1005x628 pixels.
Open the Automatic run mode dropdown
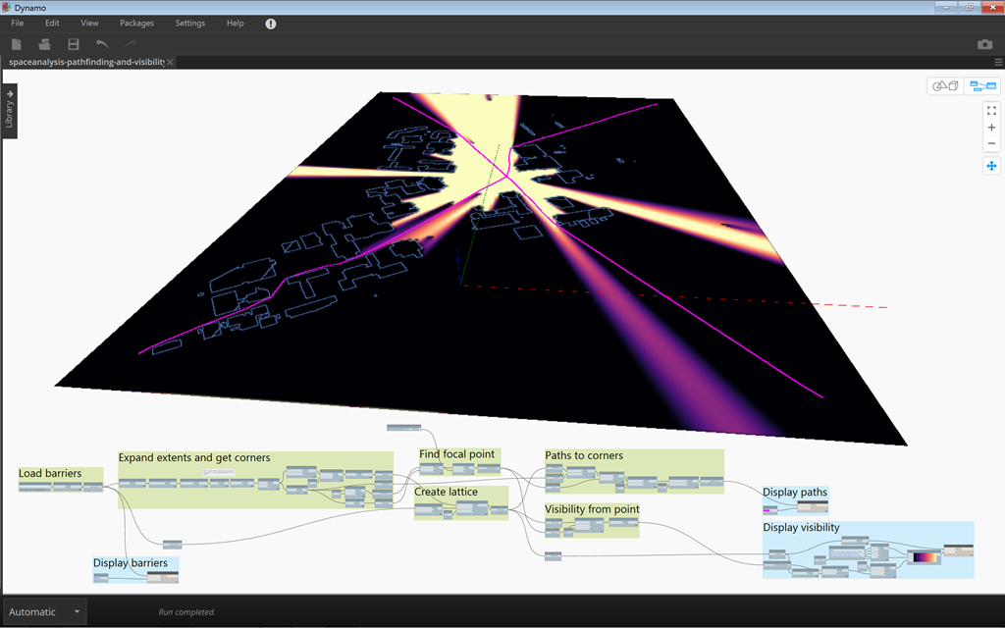[45, 612]
